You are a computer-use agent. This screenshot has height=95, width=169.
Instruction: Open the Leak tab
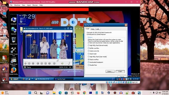(x=97, y=29)
